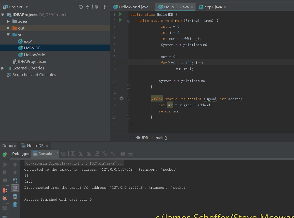Select the HelloJDB debug session tab
Viewport: 294px width, 218px height.
click(x=35, y=146)
